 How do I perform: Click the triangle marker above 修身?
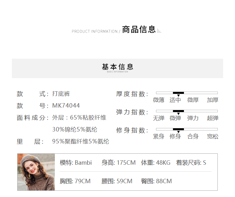(178, 132)
